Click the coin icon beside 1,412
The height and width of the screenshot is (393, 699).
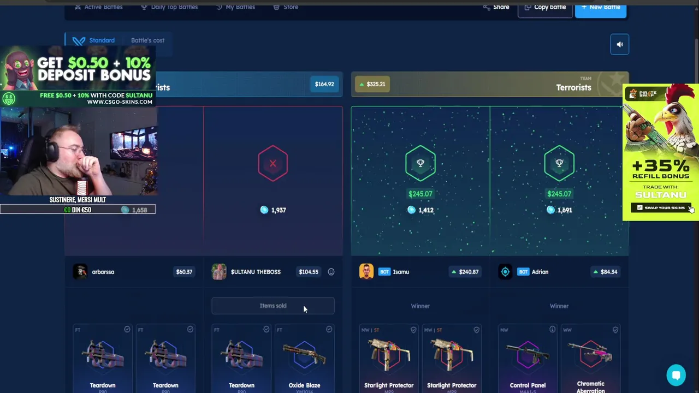[412, 210]
